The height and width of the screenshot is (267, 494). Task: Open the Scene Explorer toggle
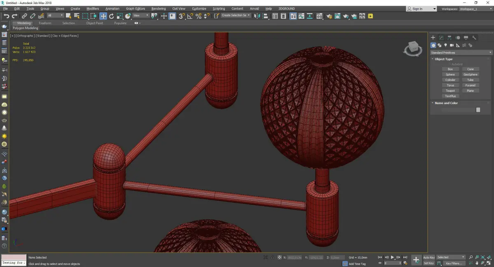tap(275, 16)
